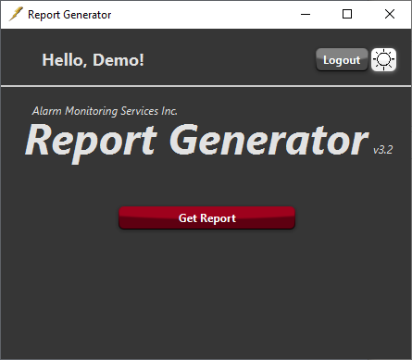Click the Report Generator title bar text
The height and width of the screenshot is (360, 412).
(x=69, y=15)
